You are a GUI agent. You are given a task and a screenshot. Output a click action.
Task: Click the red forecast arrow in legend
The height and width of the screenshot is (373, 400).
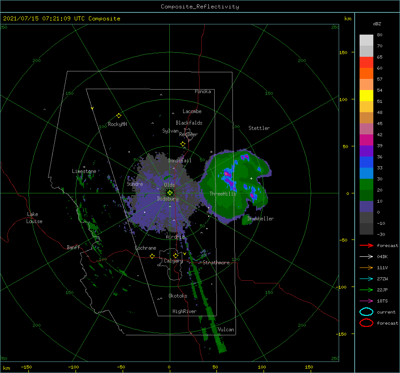tap(366, 245)
